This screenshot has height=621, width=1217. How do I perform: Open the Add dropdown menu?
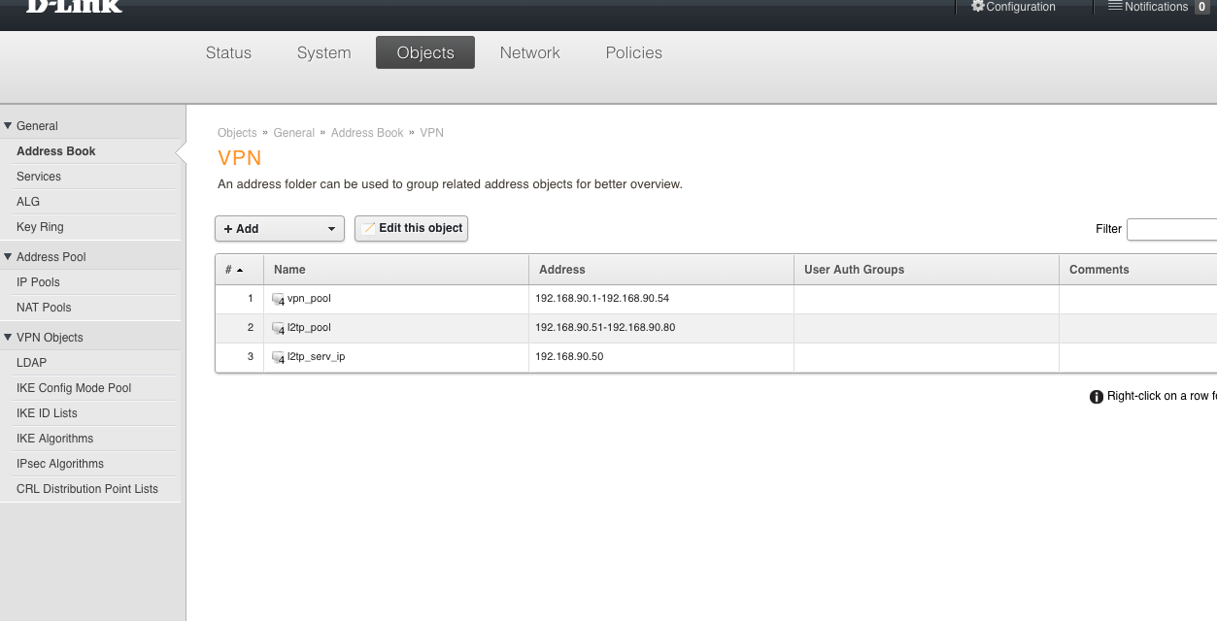280,229
